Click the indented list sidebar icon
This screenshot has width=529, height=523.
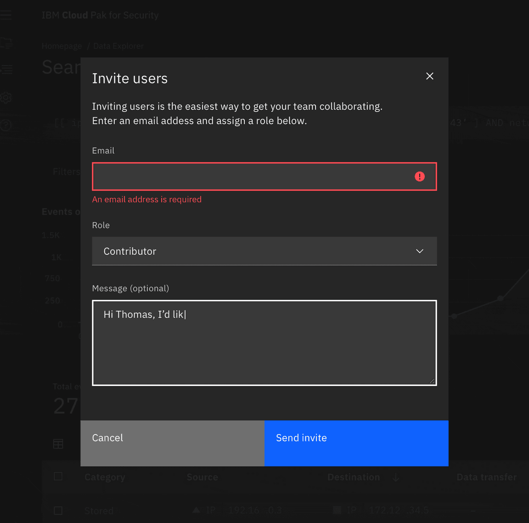[6, 70]
